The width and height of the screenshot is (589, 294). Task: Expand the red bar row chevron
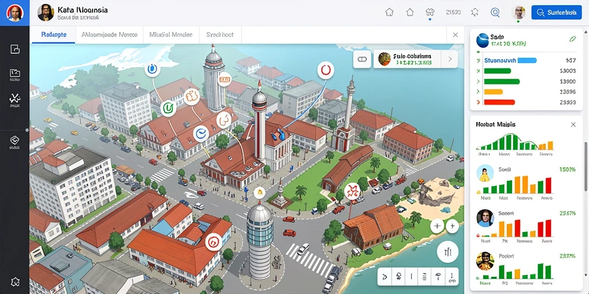pyautogui.click(x=479, y=102)
